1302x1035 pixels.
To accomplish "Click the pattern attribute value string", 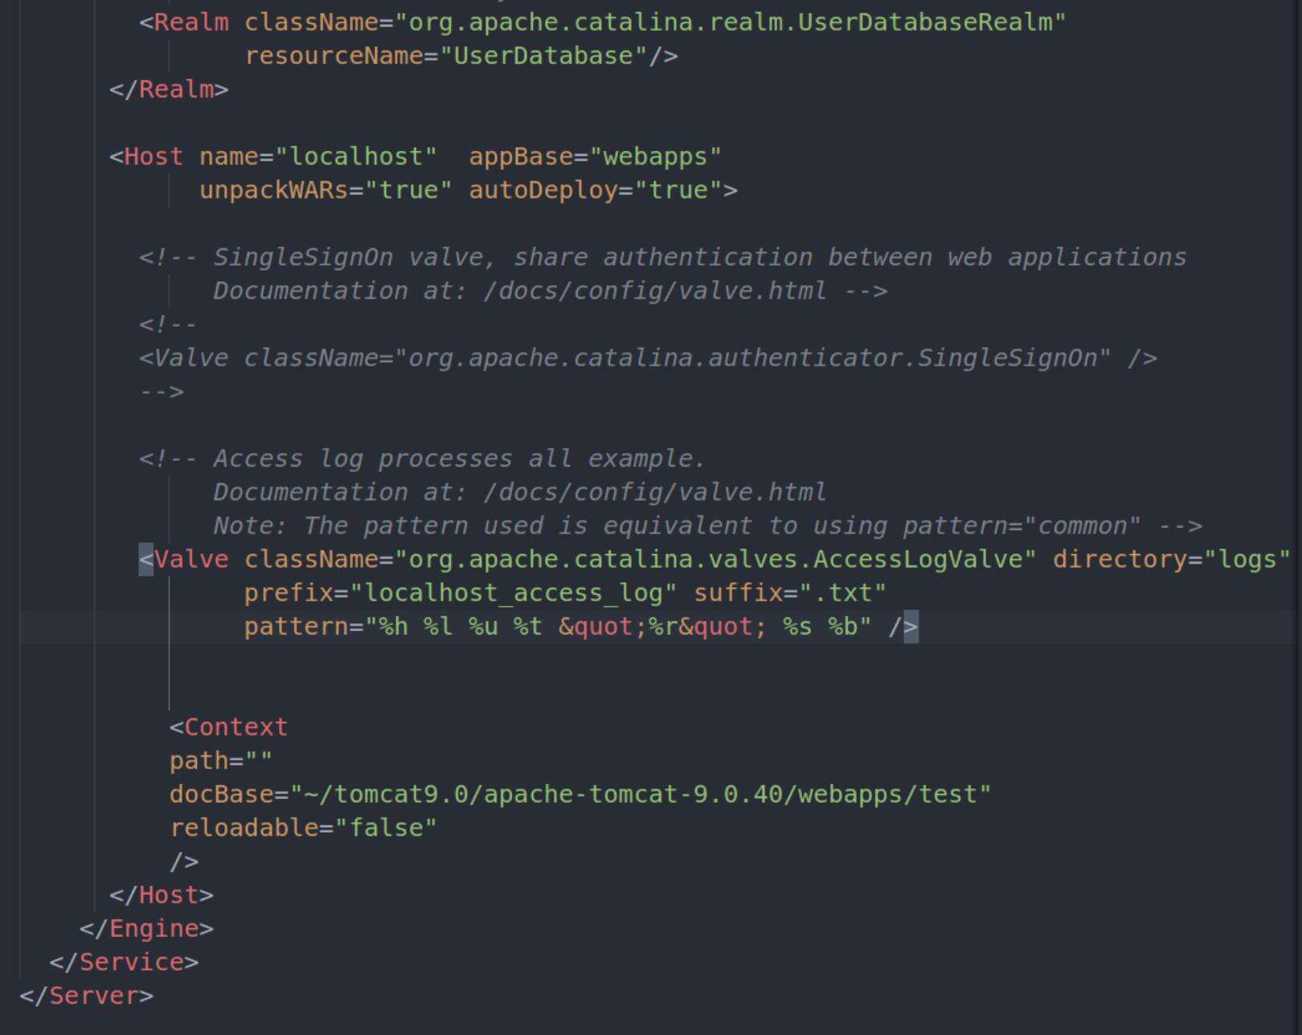I will pos(619,626).
